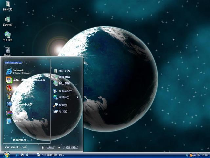Switch to the 桌酷主题 taskbar window button
The width and height of the screenshot is (210, 158).
point(51,155)
